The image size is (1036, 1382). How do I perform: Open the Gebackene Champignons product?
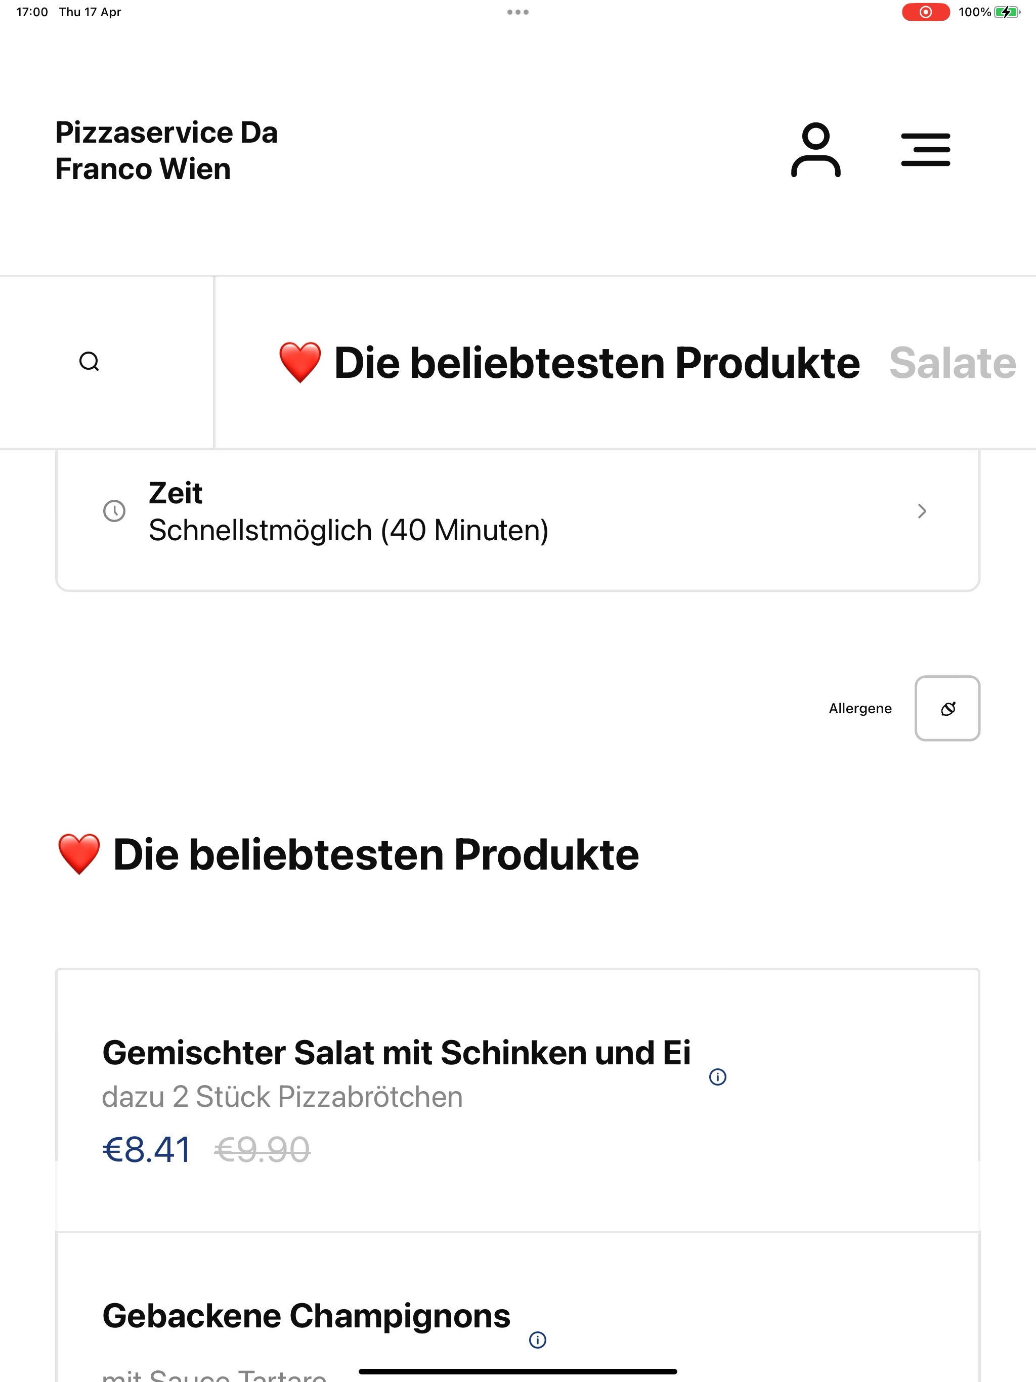306,1316
